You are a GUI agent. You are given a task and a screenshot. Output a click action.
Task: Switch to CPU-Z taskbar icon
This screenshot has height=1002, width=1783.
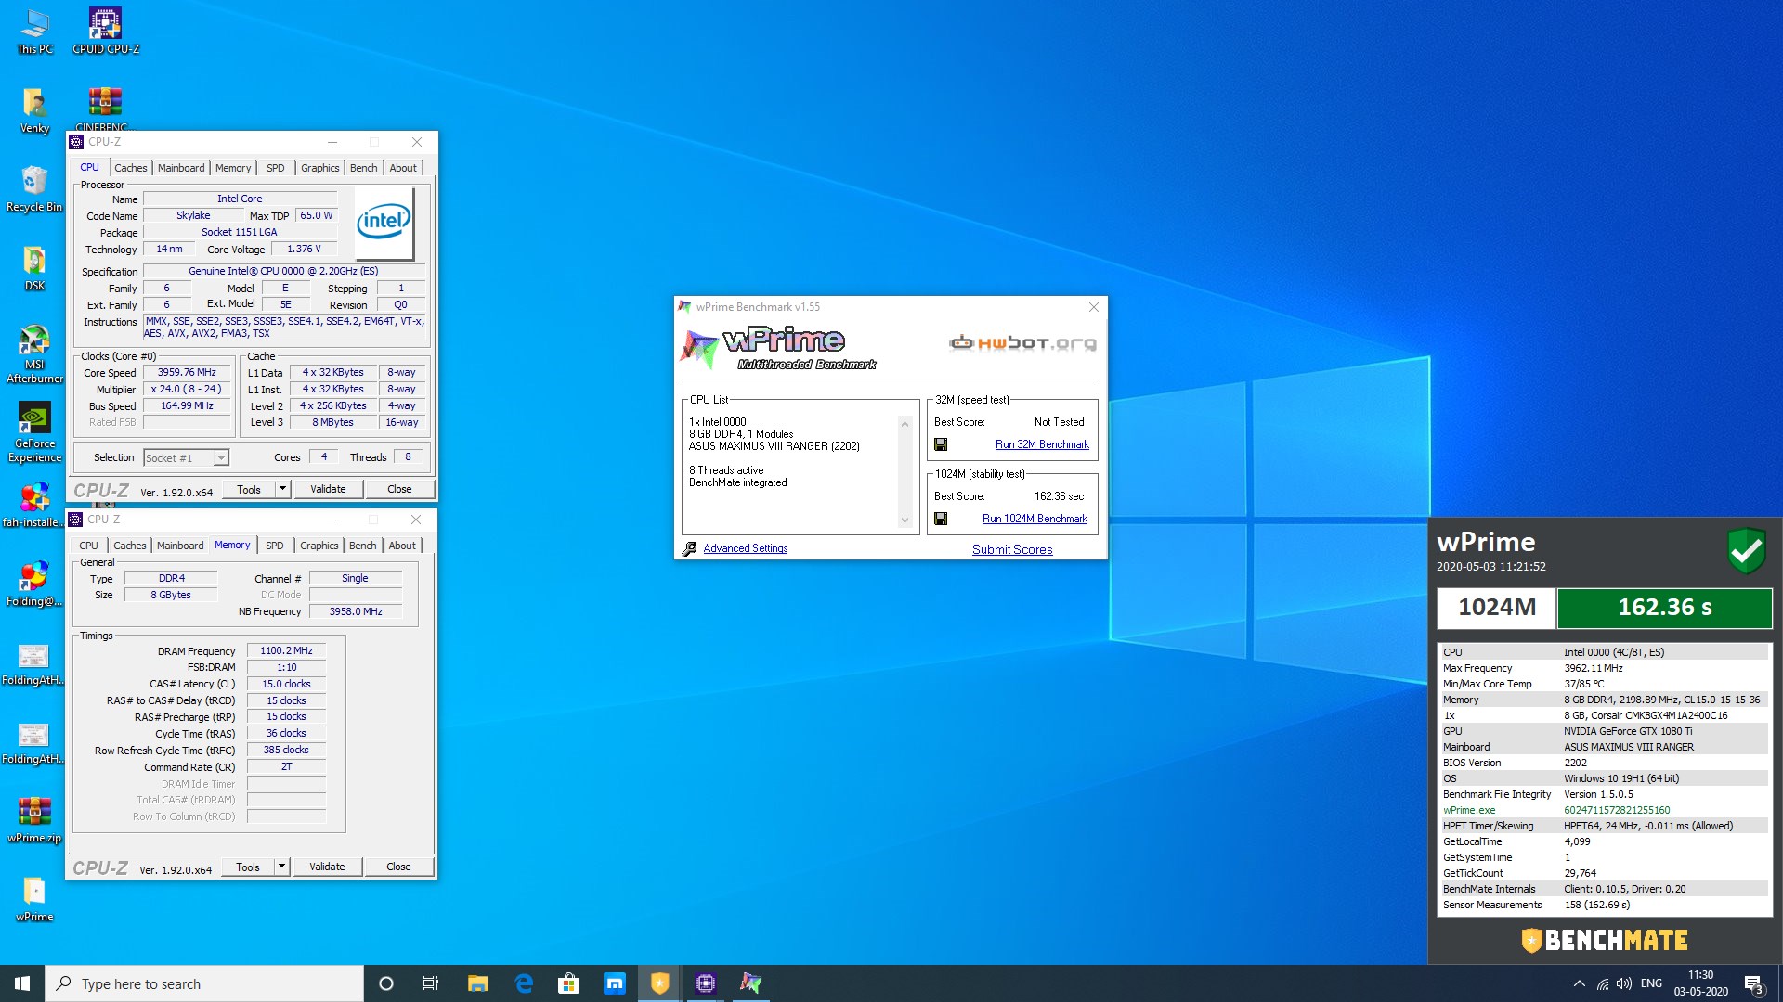point(706,983)
